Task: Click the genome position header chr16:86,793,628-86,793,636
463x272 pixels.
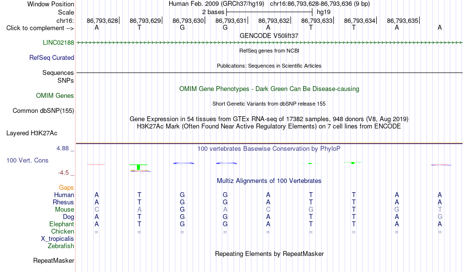Action: [x=320, y=4]
